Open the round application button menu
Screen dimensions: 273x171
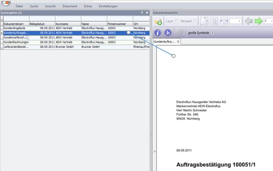point(6,3)
